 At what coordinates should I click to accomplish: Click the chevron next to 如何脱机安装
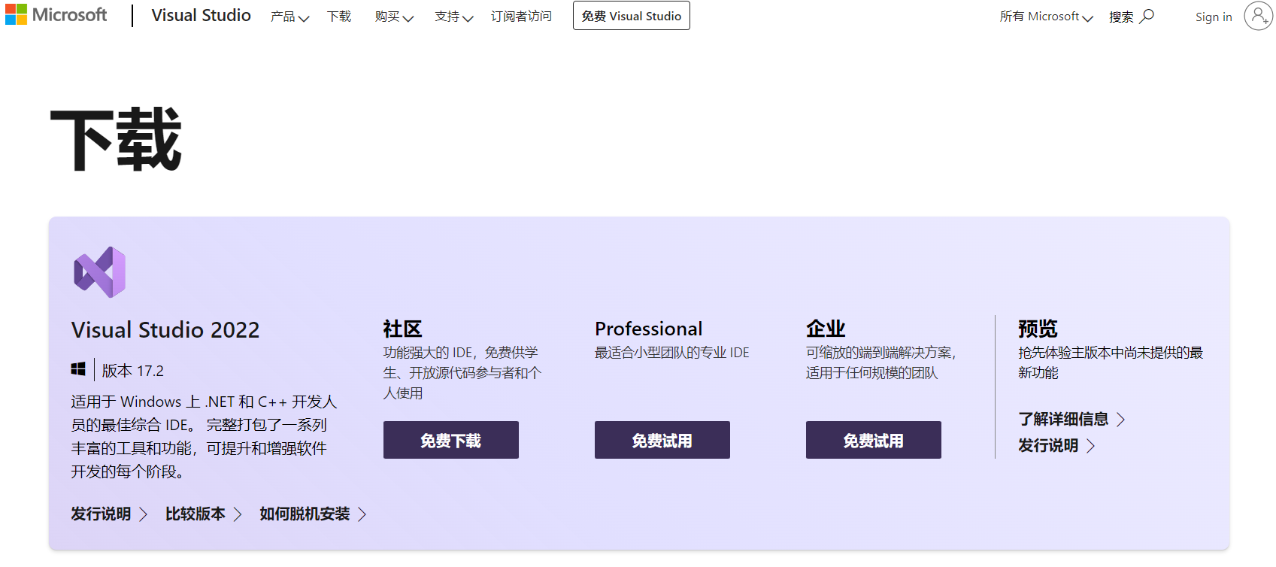(362, 514)
